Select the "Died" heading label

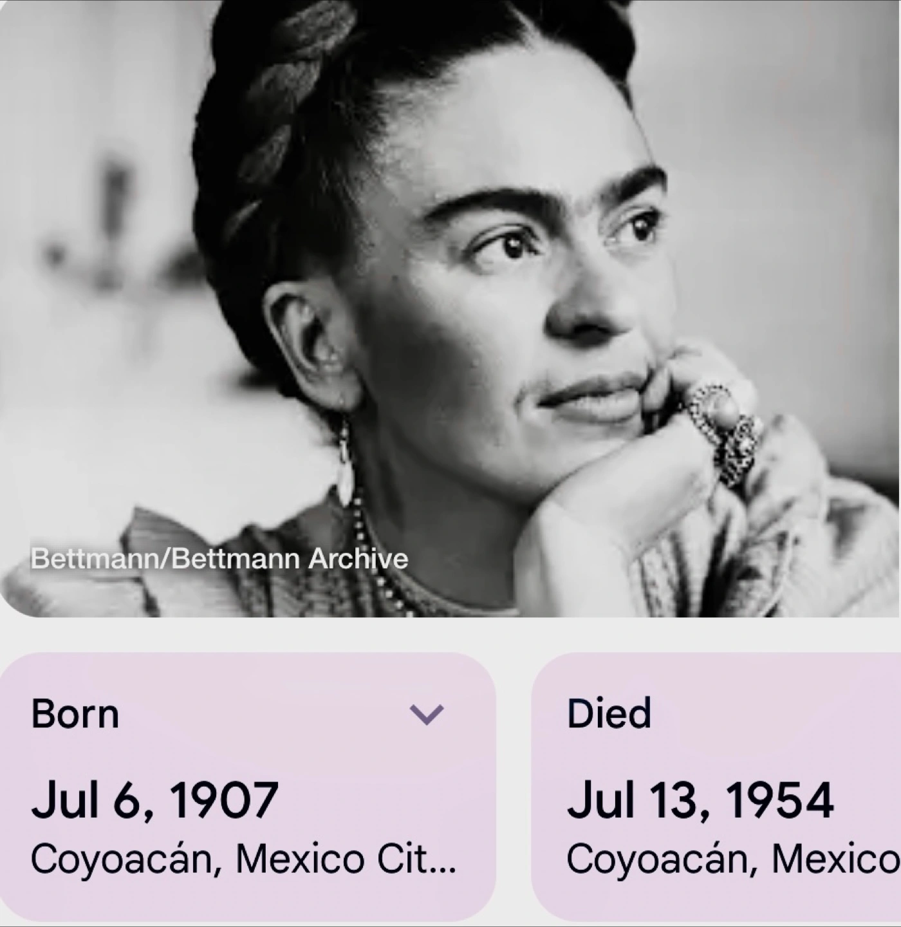pos(609,714)
